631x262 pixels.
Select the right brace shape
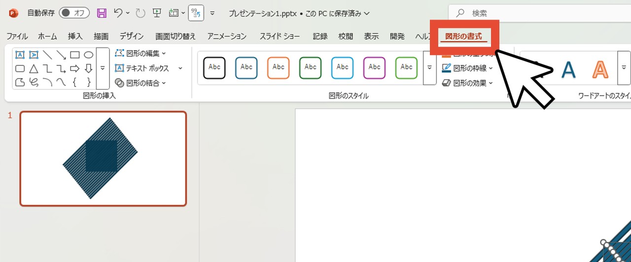(x=89, y=82)
